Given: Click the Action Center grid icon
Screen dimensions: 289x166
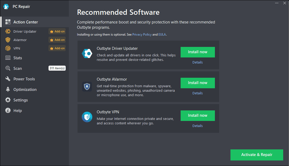Looking at the screenshot, I should coord(8,22).
